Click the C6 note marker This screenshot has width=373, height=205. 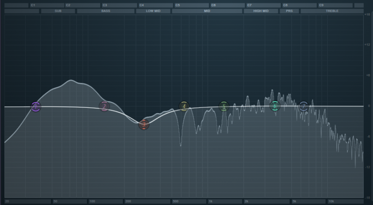click(x=214, y=5)
